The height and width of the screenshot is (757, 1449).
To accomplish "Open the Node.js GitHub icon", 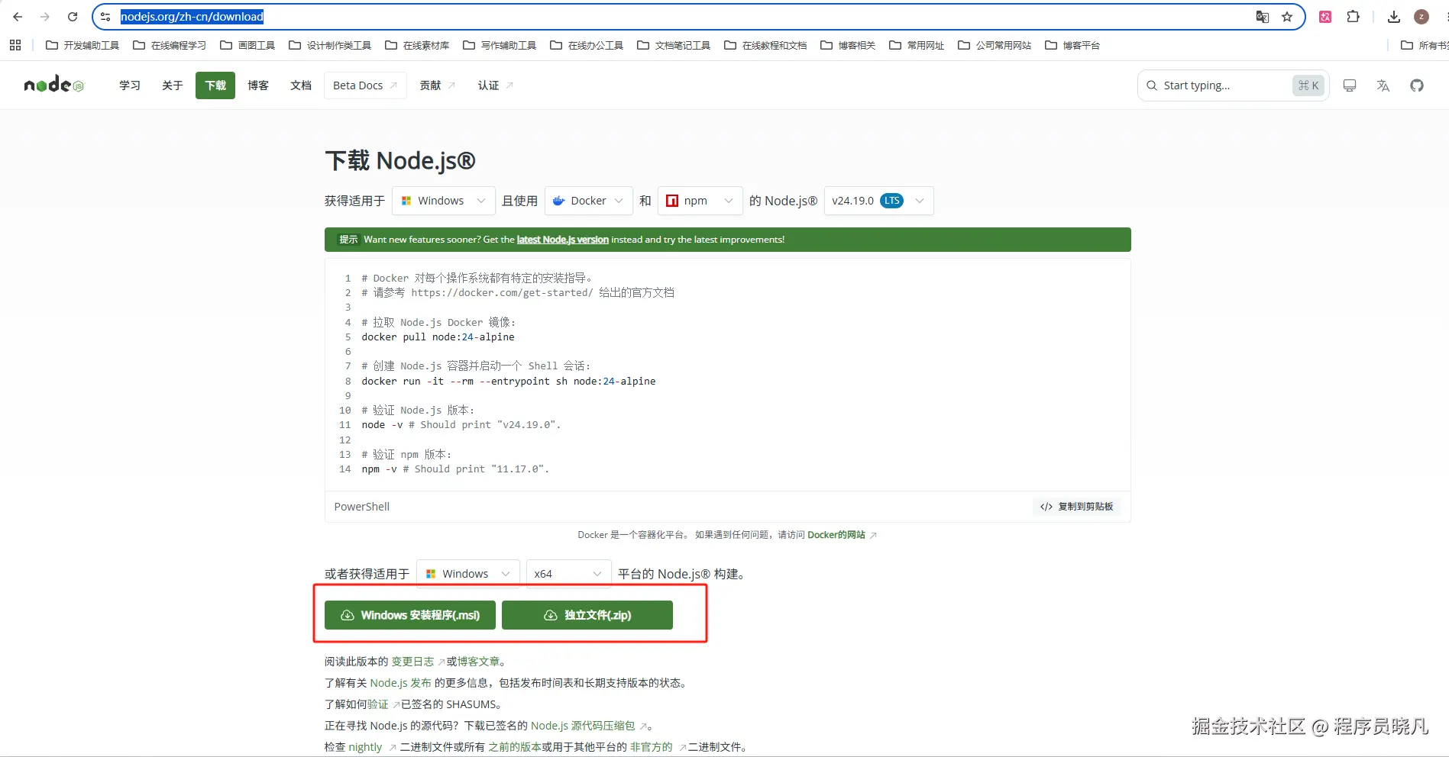I will (1417, 85).
